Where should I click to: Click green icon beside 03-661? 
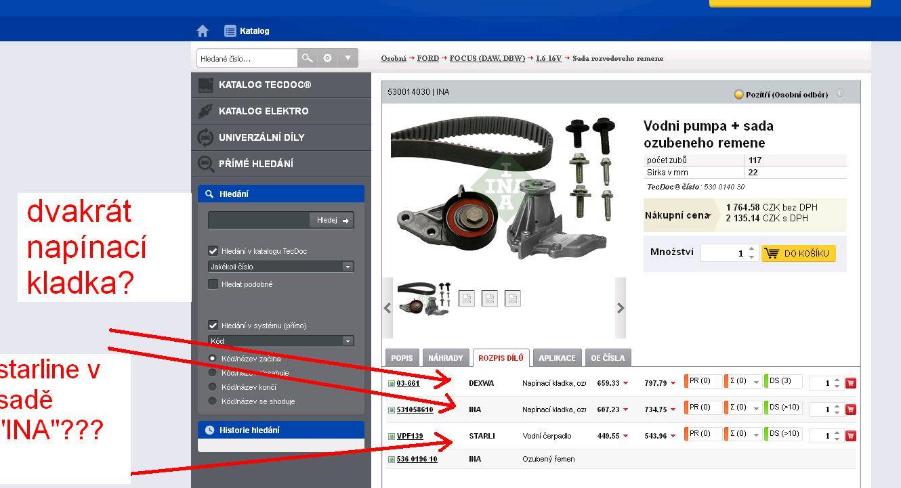click(x=391, y=384)
